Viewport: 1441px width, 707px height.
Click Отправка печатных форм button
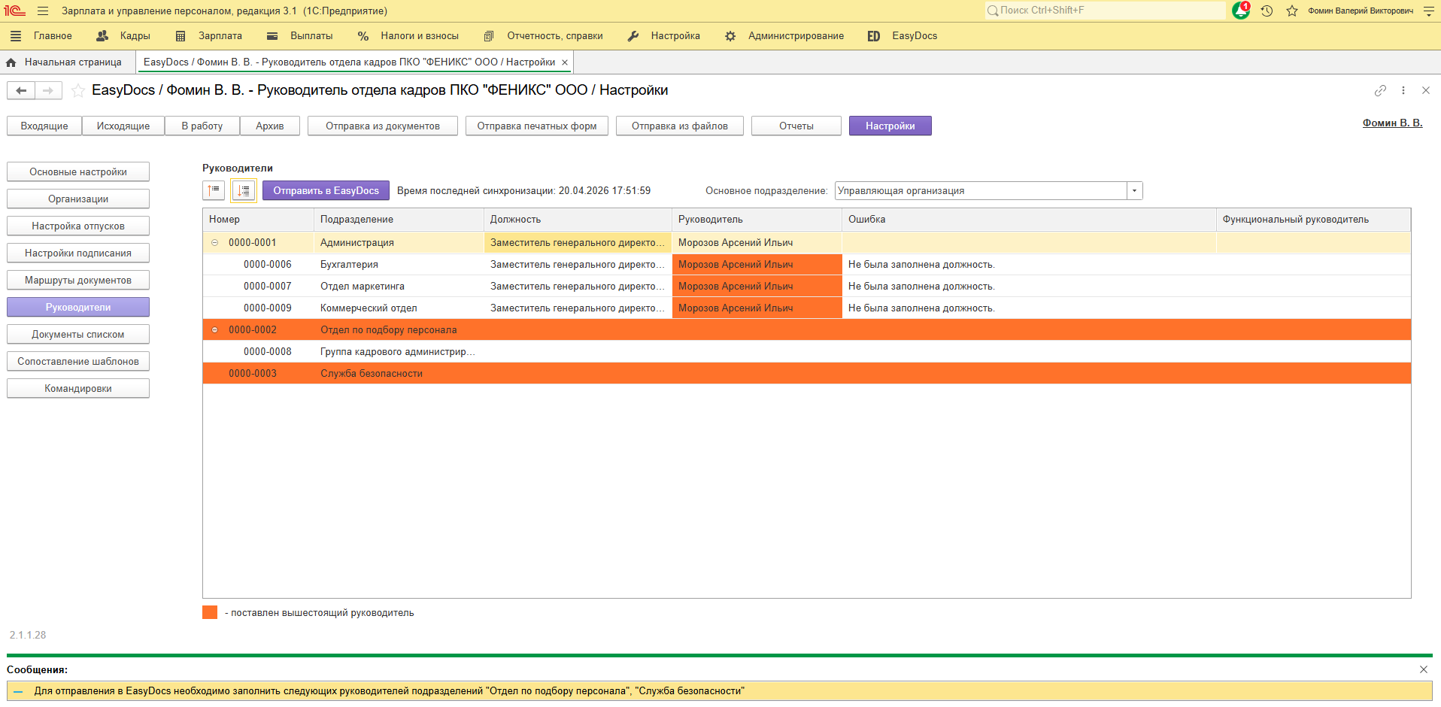[537, 126]
